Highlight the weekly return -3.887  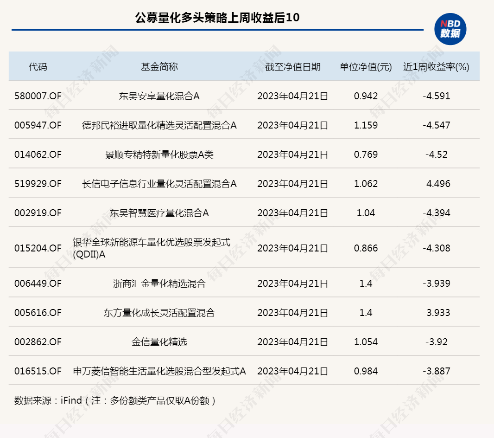click(437, 371)
